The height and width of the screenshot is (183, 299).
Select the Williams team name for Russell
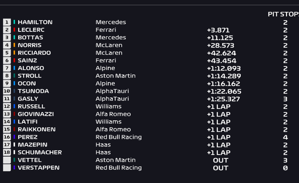[x=109, y=106]
